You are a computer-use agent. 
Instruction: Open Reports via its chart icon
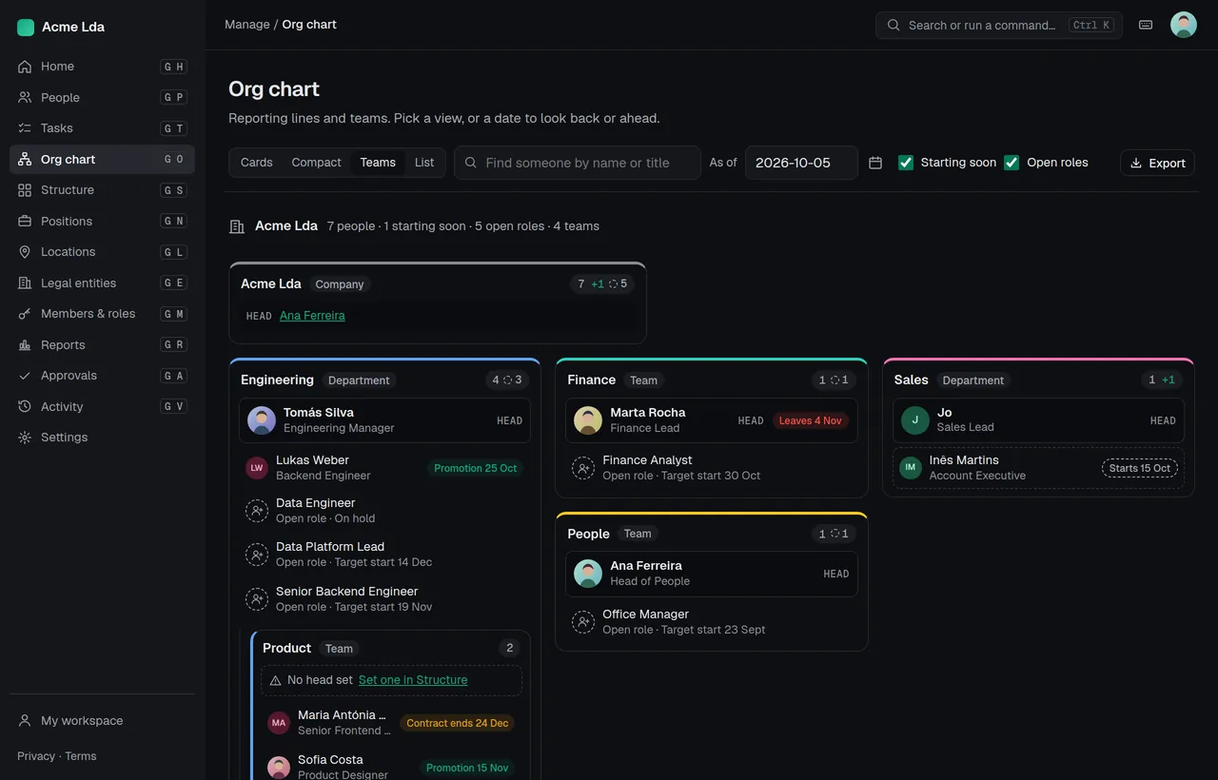pos(25,344)
